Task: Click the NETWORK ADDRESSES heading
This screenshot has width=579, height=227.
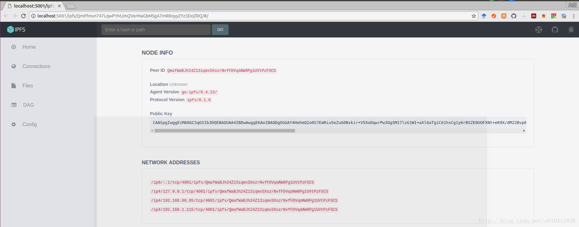Action: [171, 162]
